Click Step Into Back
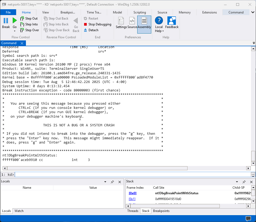This screenshot has width=256, height=222. [x=56, y=24]
